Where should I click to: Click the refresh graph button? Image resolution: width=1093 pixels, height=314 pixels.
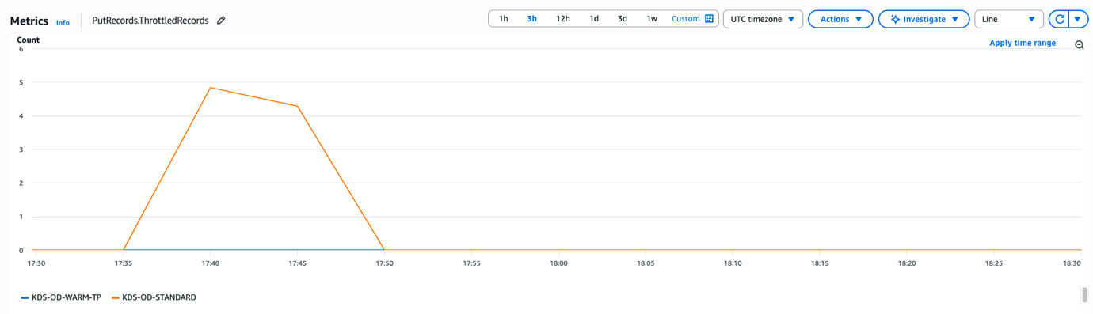click(1059, 19)
